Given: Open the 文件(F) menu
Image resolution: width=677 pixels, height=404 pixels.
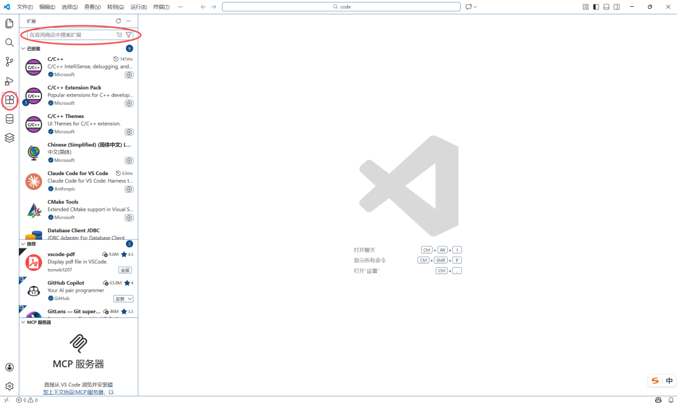Looking at the screenshot, I should pyautogui.click(x=24, y=7).
